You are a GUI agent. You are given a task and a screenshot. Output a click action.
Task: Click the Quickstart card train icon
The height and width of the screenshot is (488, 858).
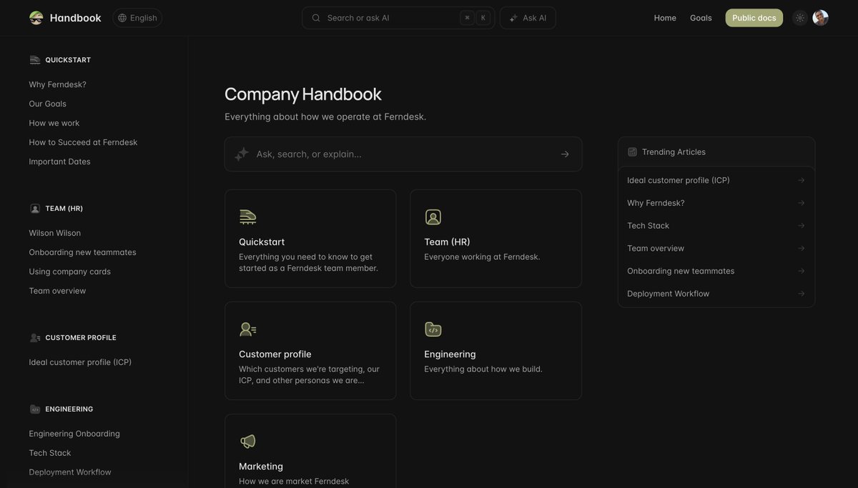coord(247,216)
